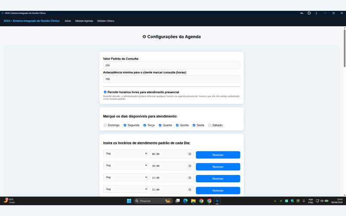Click the page vertical scrollbar thumb
346x216 pixels.
click(x=344, y=48)
